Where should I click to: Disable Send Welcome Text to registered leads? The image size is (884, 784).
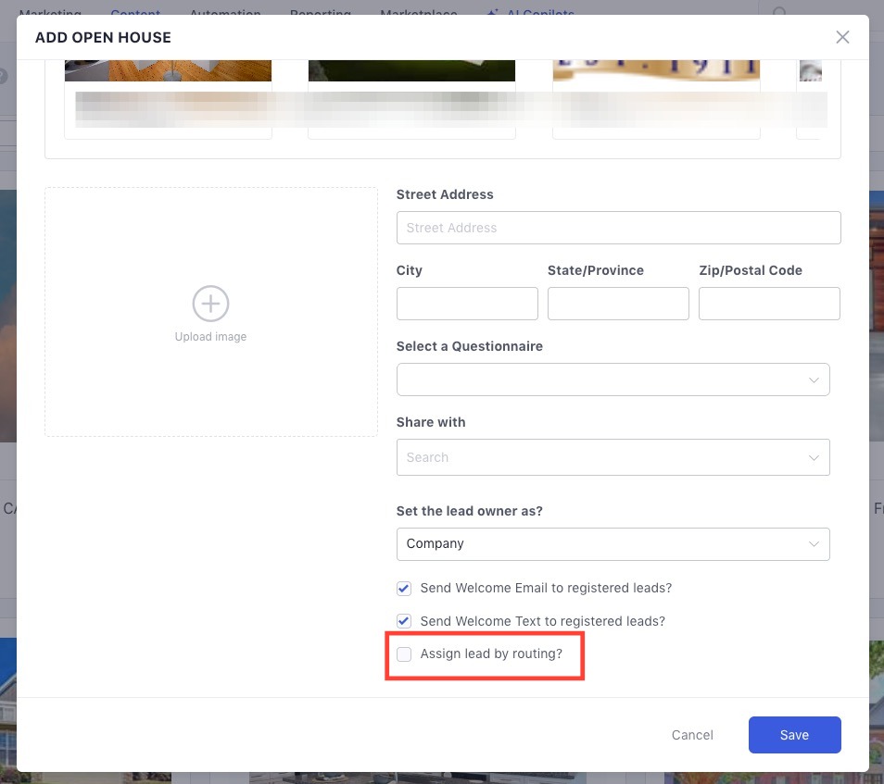pyautogui.click(x=404, y=621)
